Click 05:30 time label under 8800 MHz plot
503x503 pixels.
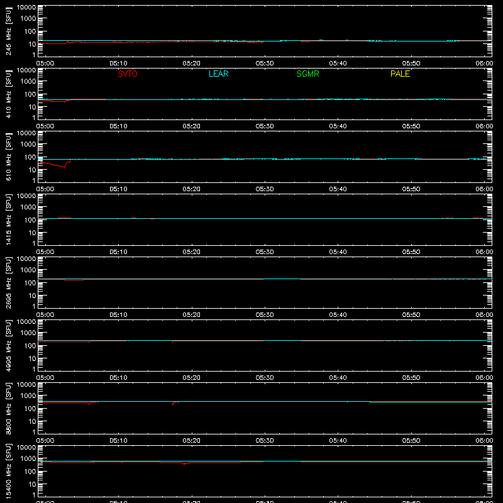(265, 441)
